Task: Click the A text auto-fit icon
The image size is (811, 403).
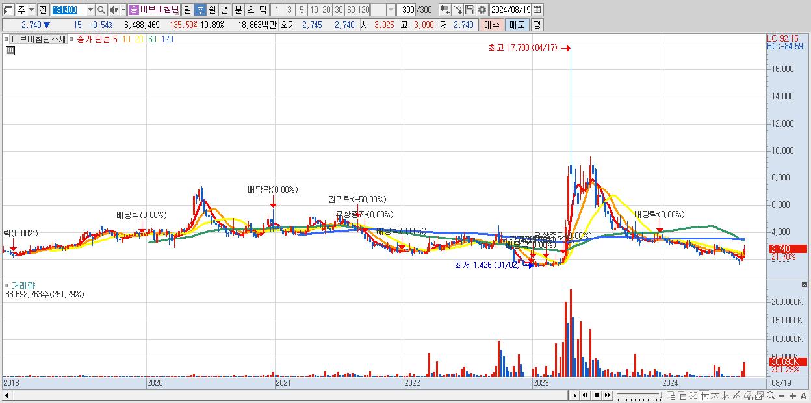Action: (x=804, y=395)
